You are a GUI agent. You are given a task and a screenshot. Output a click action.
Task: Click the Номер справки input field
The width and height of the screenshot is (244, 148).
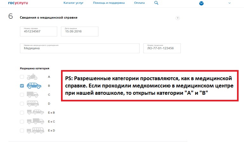pyautogui.click(x=39, y=31)
